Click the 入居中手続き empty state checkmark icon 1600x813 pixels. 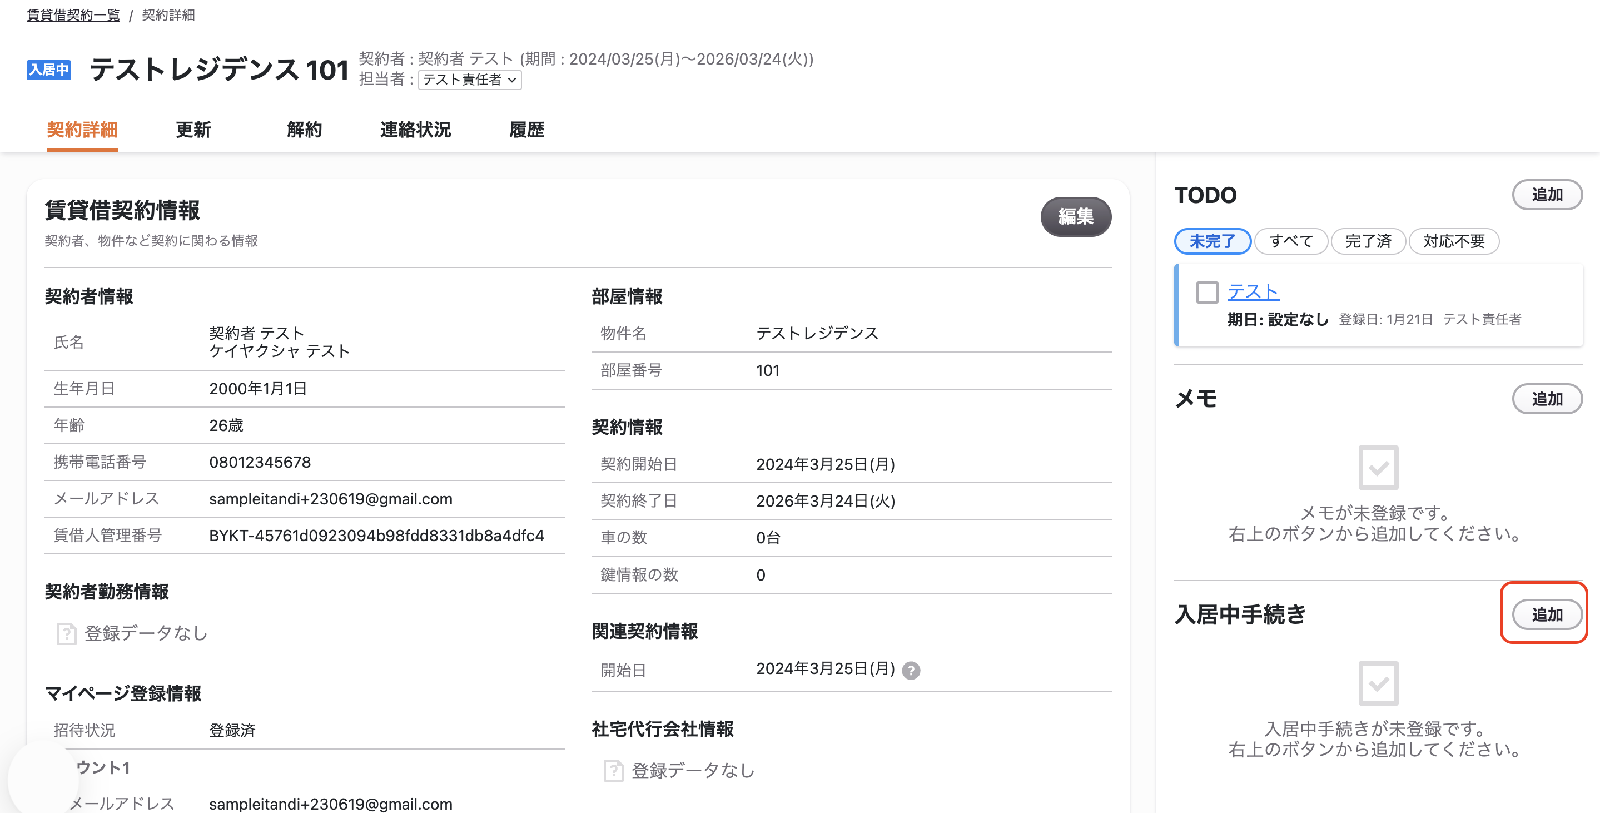1378,683
